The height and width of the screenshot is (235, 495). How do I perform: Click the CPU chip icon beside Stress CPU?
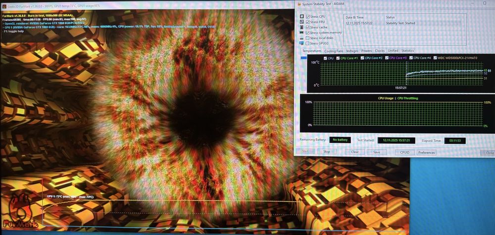coord(301,16)
